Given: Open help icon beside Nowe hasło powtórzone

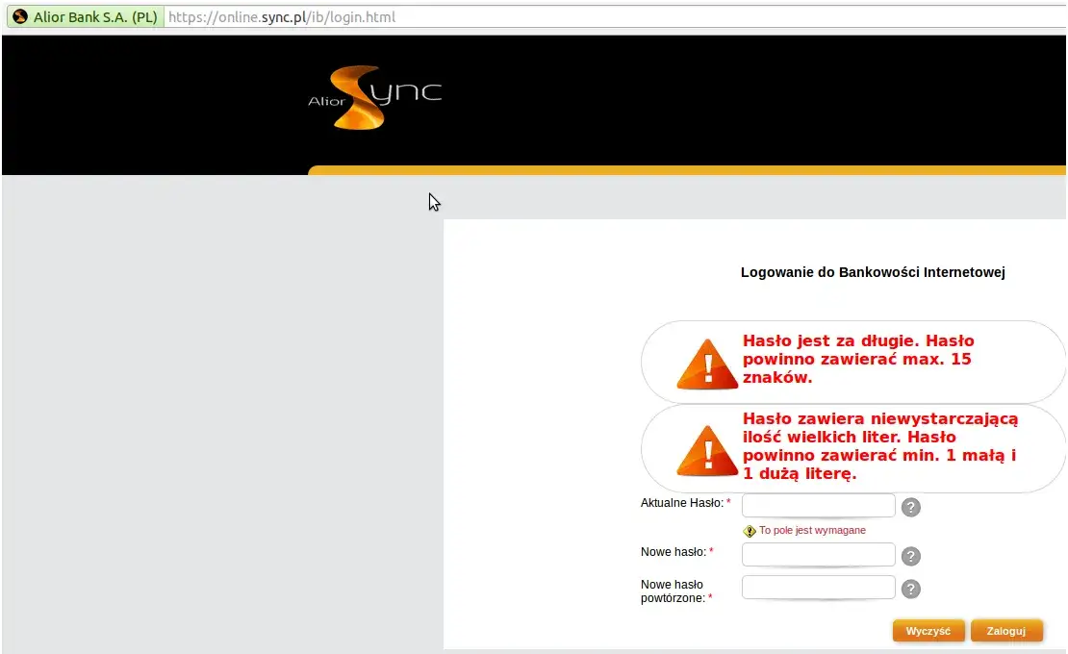Looking at the screenshot, I should 911,590.
